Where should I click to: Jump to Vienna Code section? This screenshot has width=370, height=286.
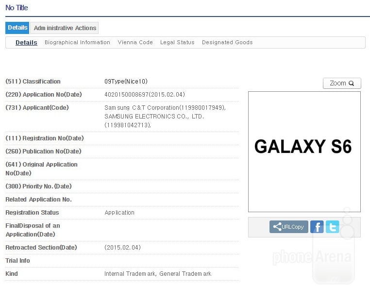click(135, 42)
